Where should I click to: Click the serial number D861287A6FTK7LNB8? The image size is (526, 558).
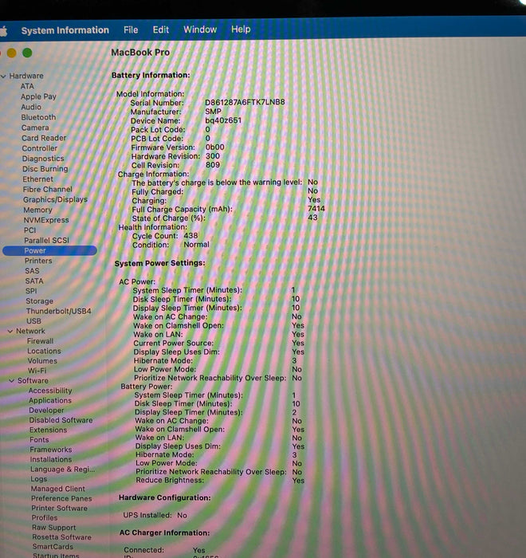[x=245, y=102]
